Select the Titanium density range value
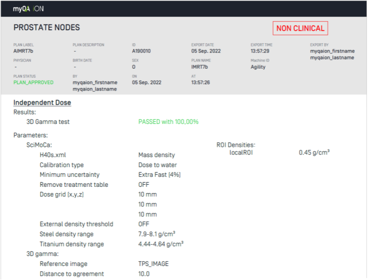This screenshot has height=280, width=368. [161, 244]
